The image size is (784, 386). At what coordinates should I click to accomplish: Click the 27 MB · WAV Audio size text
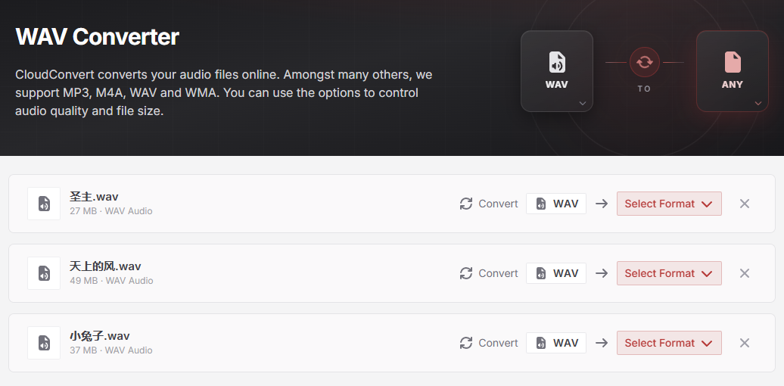coord(111,211)
